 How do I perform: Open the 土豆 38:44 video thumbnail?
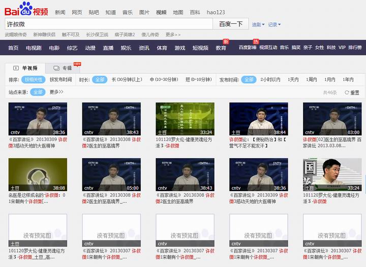(259, 119)
